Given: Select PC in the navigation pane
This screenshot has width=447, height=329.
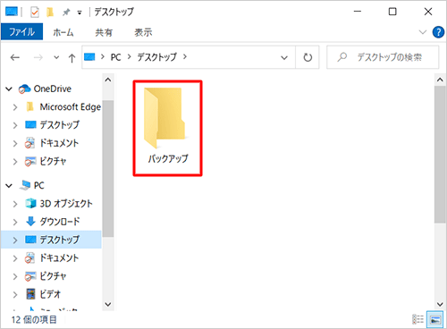Looking at the screenshot, I should pos(39,185).
